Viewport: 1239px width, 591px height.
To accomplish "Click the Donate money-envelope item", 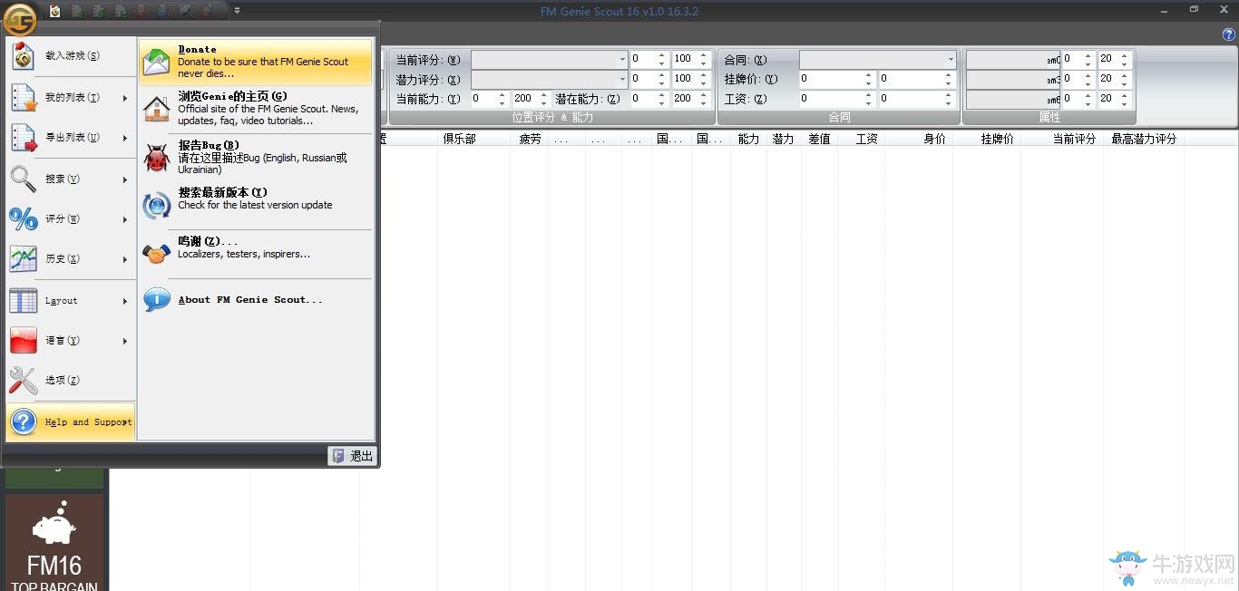I will [256, 62].
